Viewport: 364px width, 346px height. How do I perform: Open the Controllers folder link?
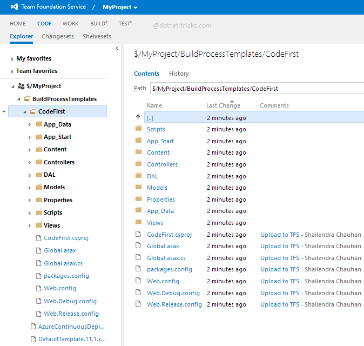click(162, 164)
